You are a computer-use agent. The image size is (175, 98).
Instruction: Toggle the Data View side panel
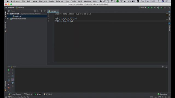[170, 15]
